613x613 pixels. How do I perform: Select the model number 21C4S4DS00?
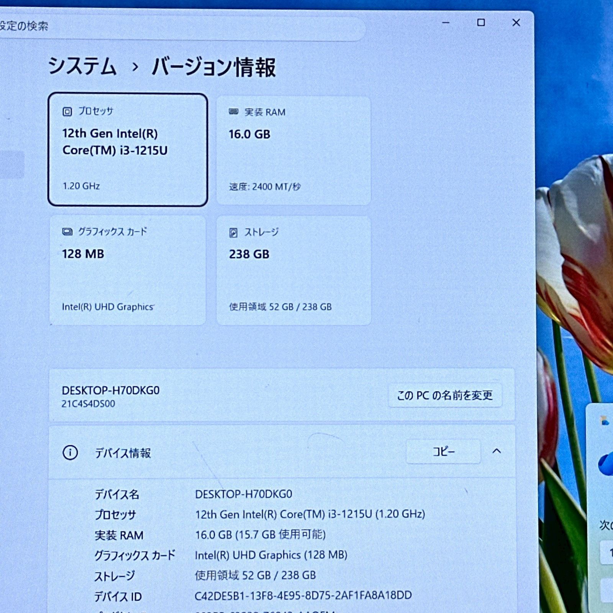click(x=88, y=403)
